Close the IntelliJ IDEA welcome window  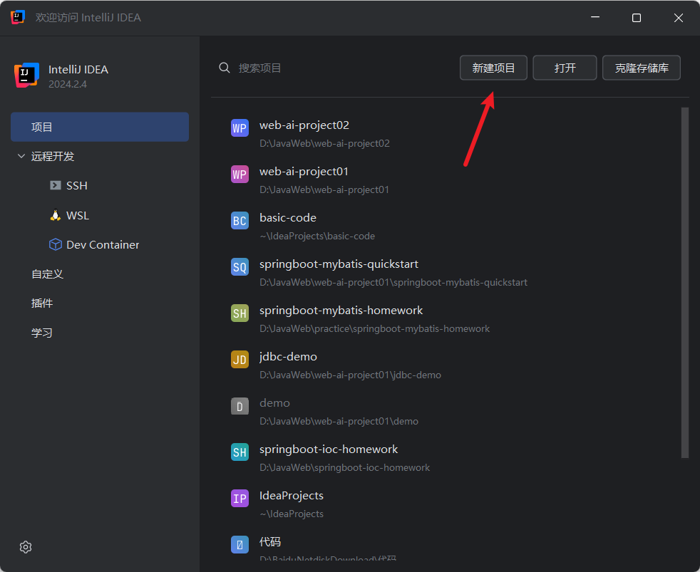coord(678,17)
